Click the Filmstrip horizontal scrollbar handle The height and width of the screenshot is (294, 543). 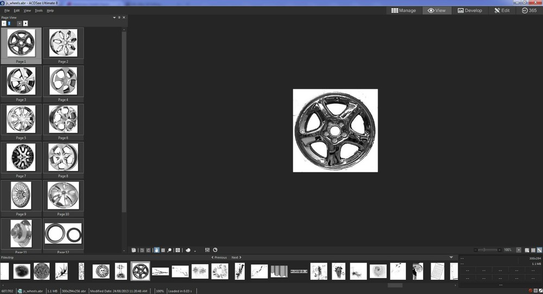point(395,285)
